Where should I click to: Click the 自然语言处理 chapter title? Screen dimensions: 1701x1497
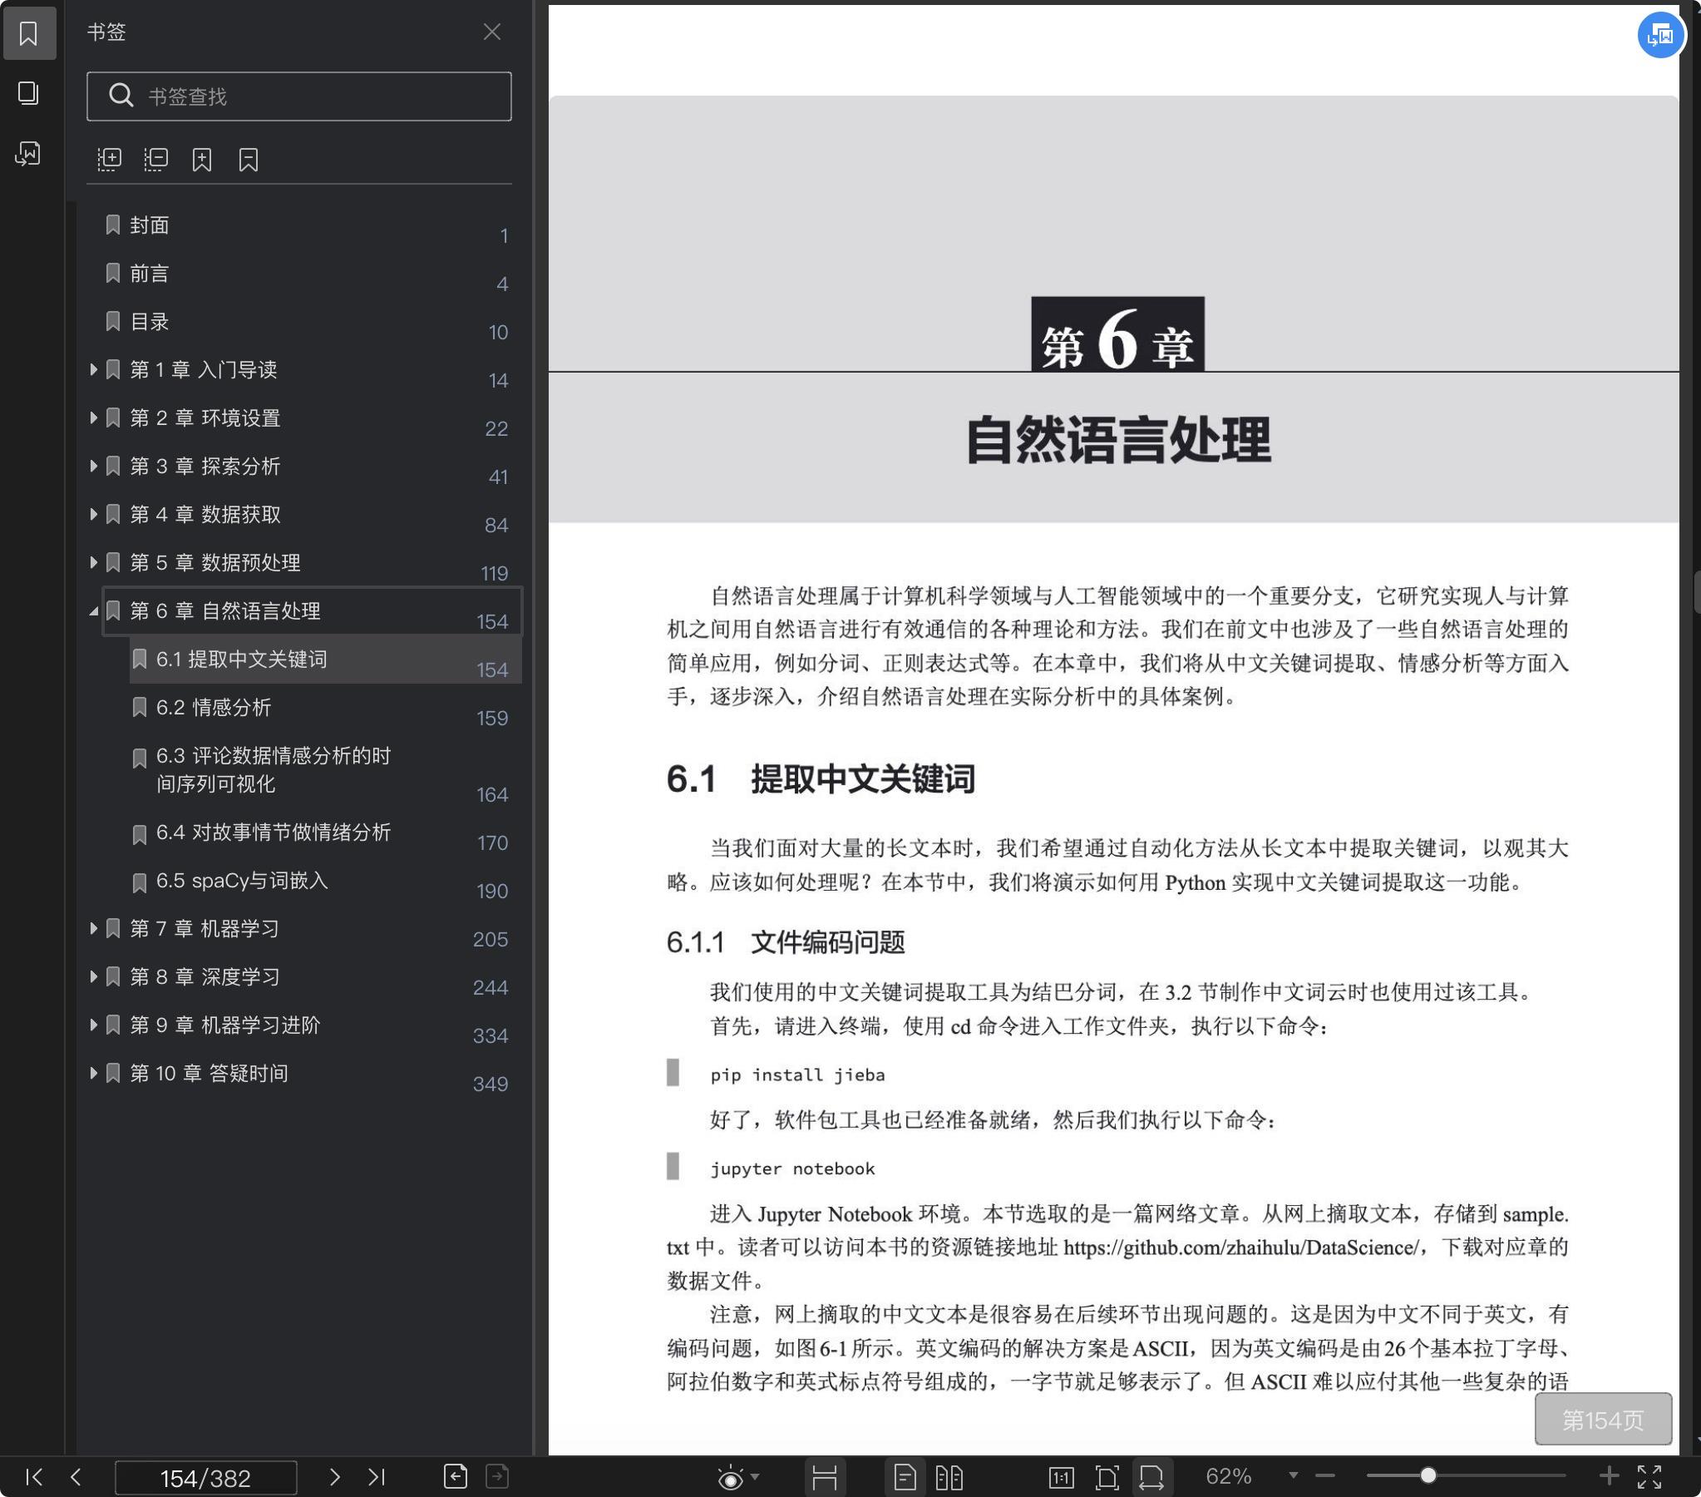point(1117,440)
